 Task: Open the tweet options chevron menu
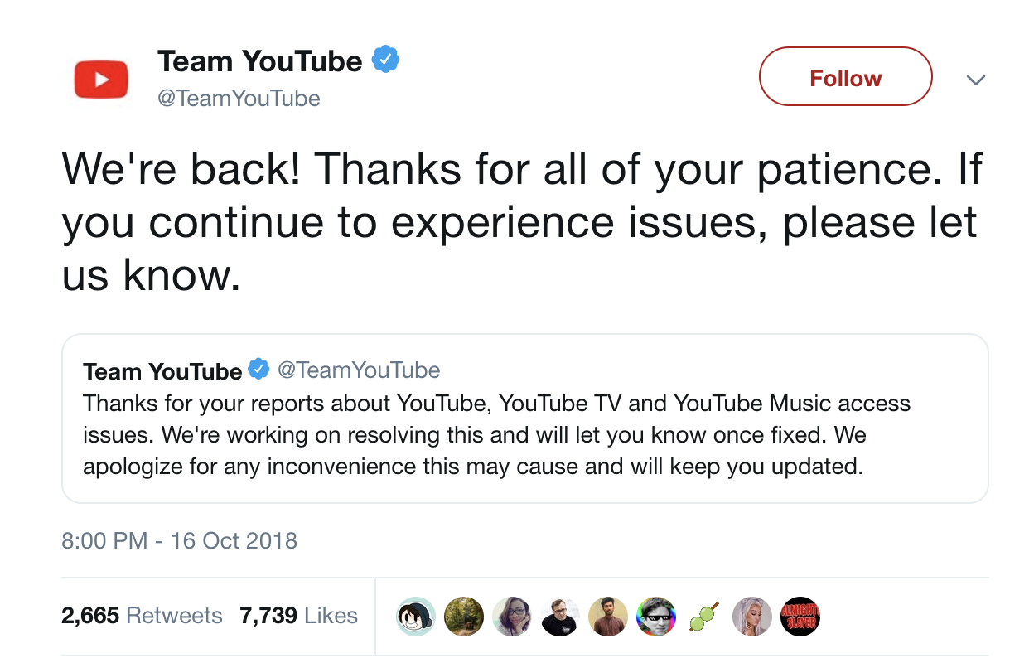click(976, 80)
